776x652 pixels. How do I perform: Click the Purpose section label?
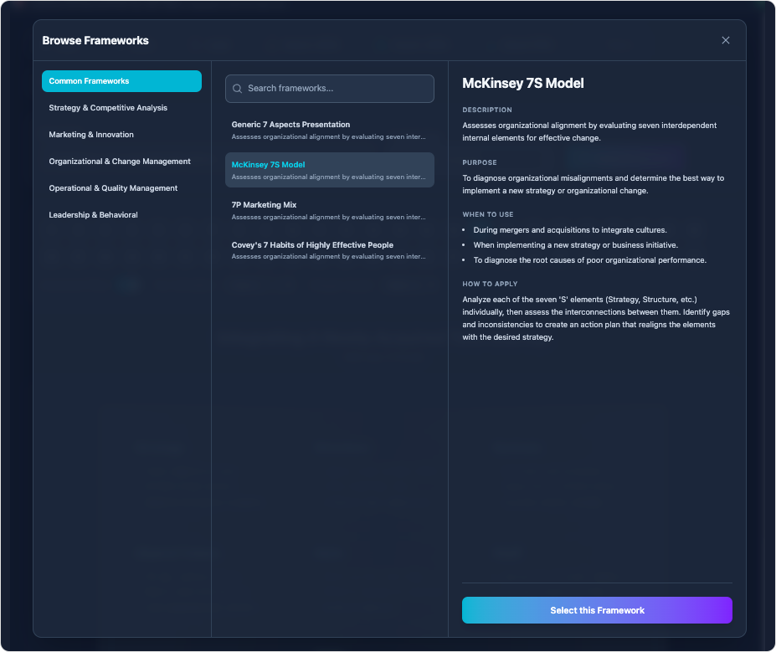pos(480,162)
